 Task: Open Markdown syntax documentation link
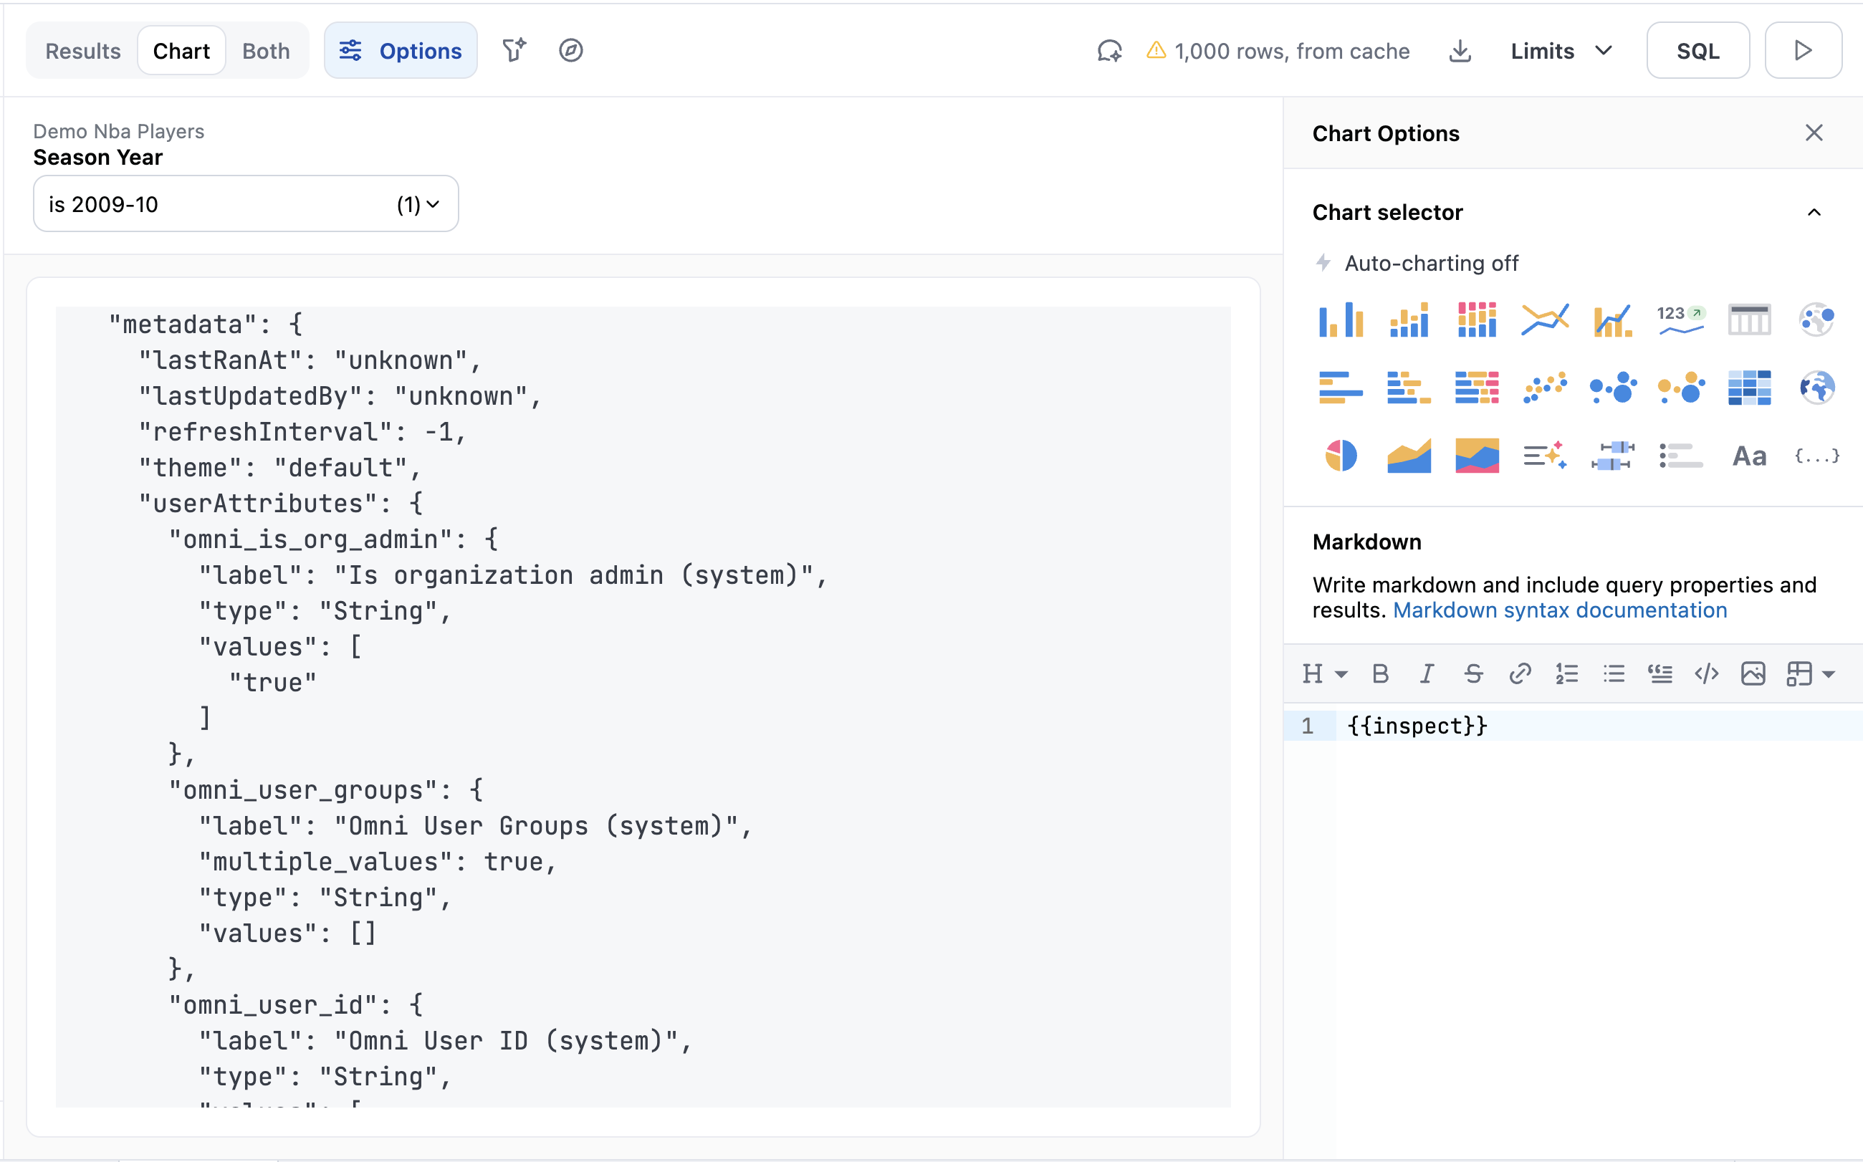tap(1559, 610)
